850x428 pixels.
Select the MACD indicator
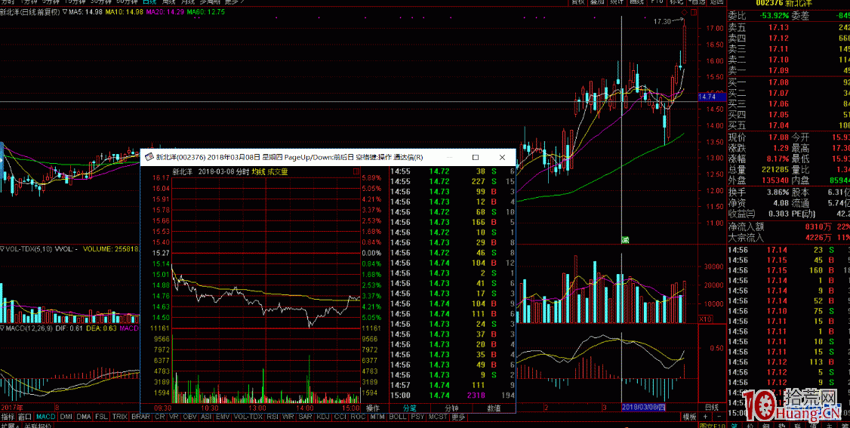[45, 417]
